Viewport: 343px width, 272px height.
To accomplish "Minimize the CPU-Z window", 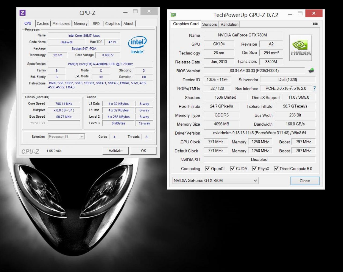I will 125,12.
